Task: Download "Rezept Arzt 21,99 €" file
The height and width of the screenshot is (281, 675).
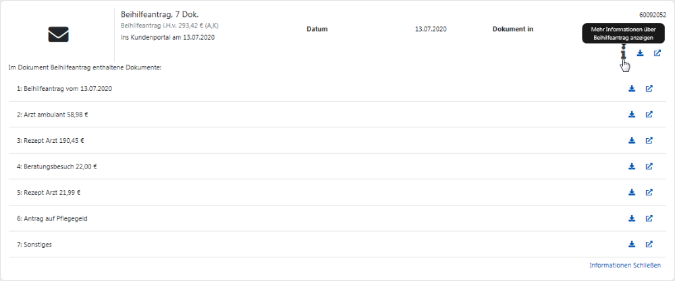Action: pos(632,192)
